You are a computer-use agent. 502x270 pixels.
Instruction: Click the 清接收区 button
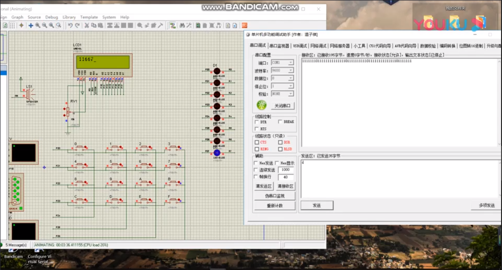(286, 186)
